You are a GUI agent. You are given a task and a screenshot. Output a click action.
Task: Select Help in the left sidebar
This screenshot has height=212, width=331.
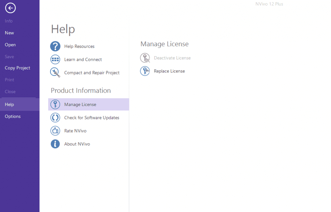click(9, 104)
